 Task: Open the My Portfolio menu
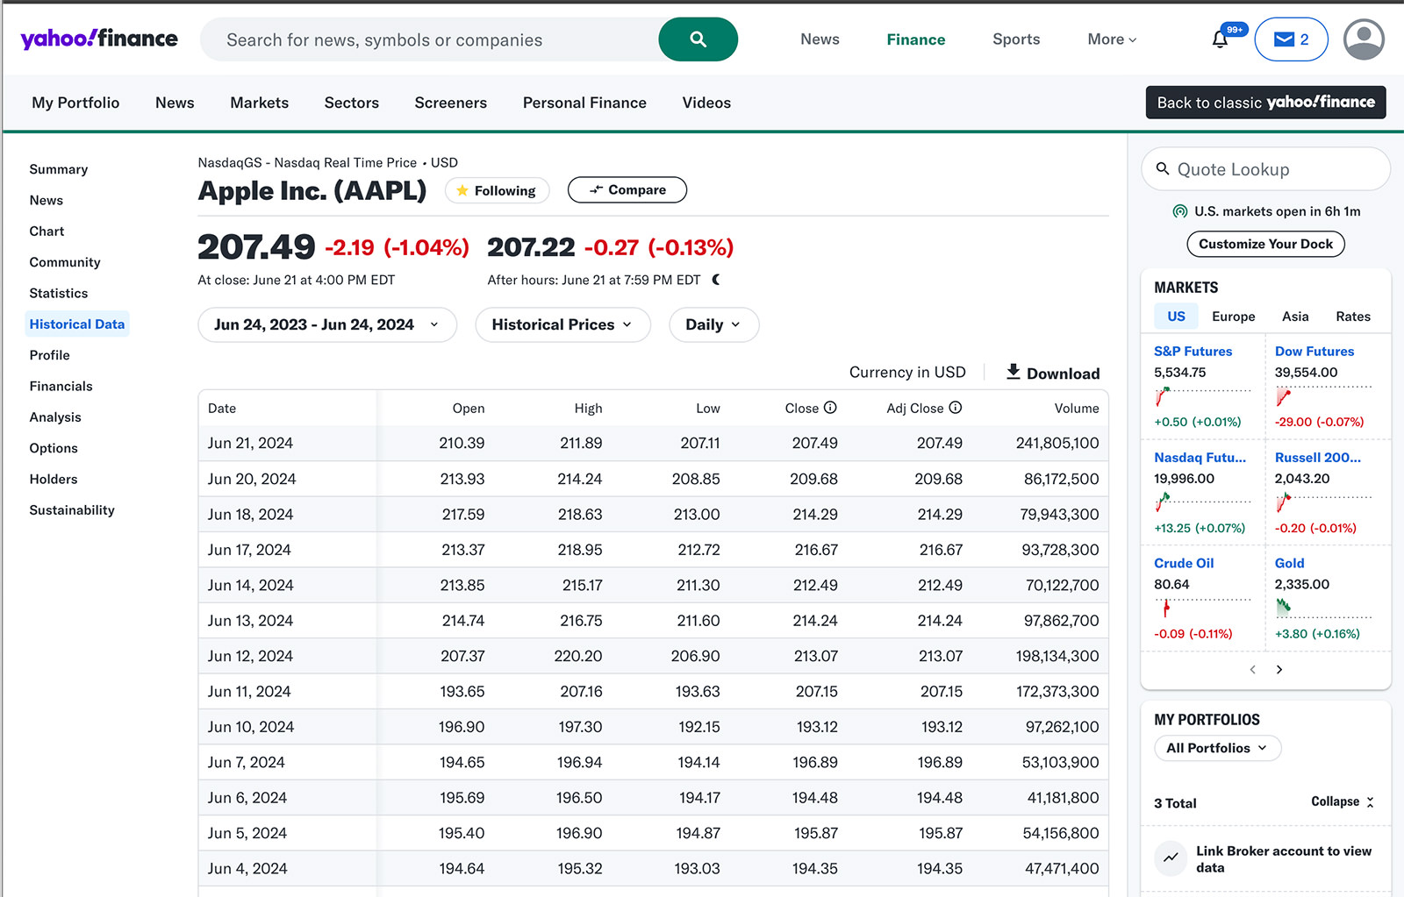click(75, 103)
